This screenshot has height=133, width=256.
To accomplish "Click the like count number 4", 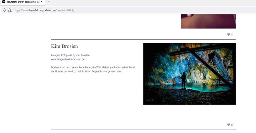I will pyautogui.click(x=232, y=35).
